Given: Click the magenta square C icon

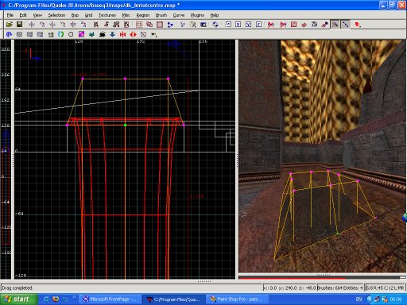Looking at the screenshot, I should [x=81, y=34].
